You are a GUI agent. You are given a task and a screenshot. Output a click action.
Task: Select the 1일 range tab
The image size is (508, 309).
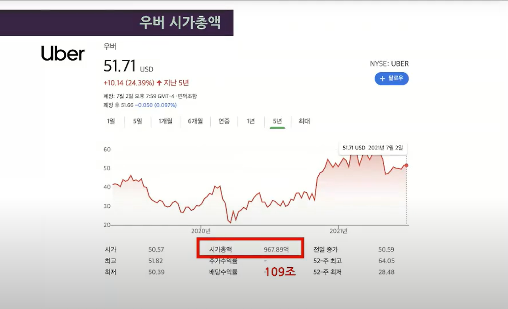click(x=111, y=121)
